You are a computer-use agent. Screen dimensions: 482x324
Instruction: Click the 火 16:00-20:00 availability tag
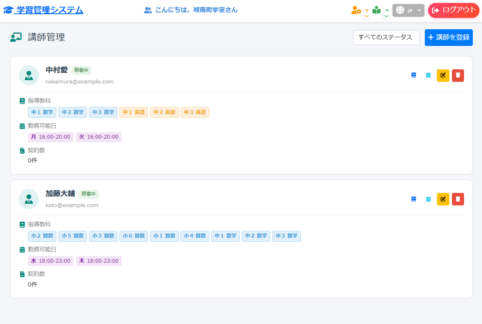click(99, 137)
